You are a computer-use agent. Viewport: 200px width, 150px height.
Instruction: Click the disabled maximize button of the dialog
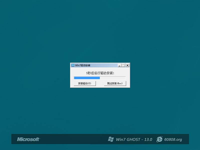[123, 65]
